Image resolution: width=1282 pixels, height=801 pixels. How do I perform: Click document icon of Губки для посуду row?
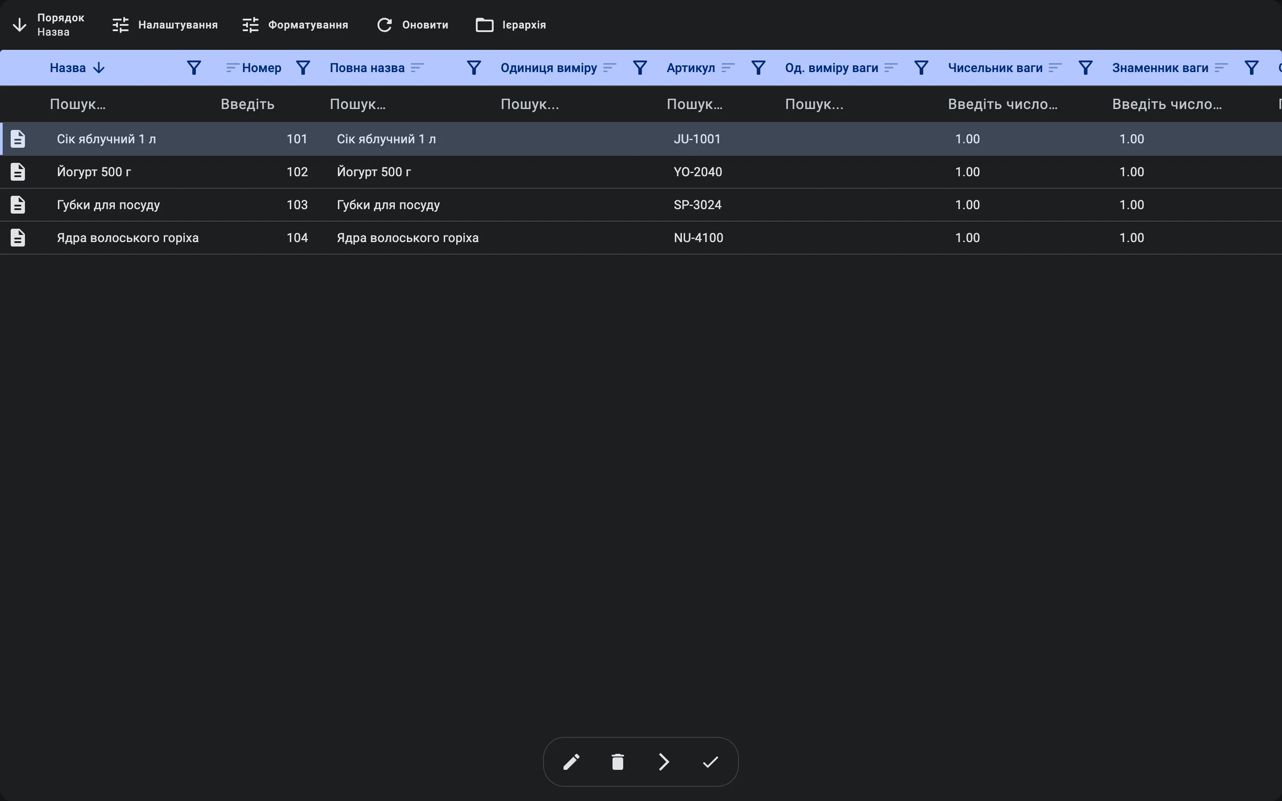[x=18, y=205]
